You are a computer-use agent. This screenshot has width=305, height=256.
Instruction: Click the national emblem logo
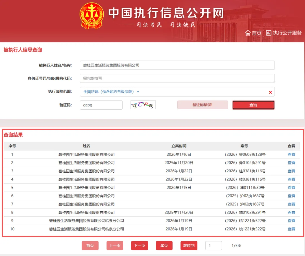91,16
